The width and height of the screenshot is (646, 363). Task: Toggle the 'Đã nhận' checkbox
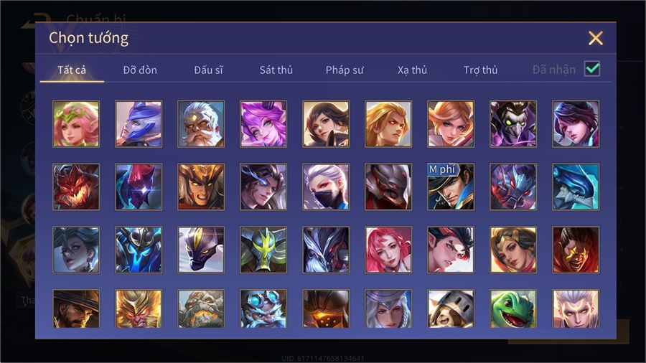592,69
